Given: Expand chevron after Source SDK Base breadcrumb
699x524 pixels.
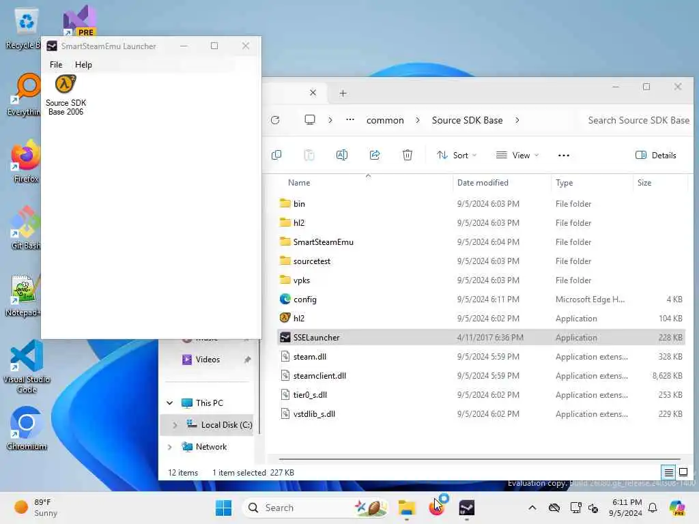Looking at the screenshot, I should pos(517,120).
